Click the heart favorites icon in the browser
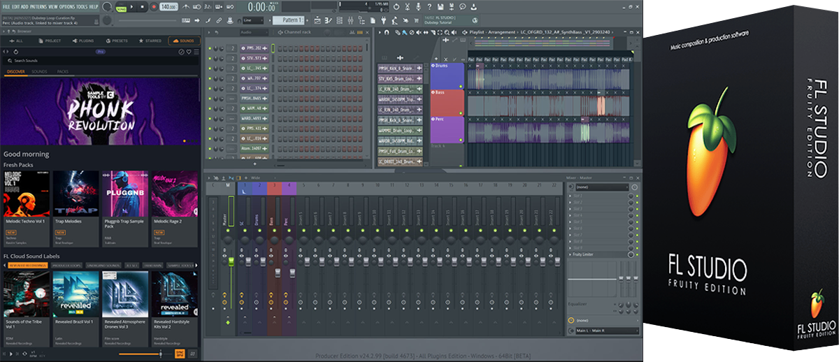 pos(189,51)
